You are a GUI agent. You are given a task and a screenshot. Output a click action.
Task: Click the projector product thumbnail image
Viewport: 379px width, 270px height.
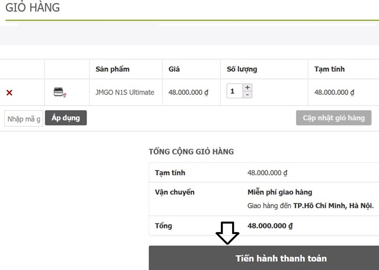[x=59, y=92]
